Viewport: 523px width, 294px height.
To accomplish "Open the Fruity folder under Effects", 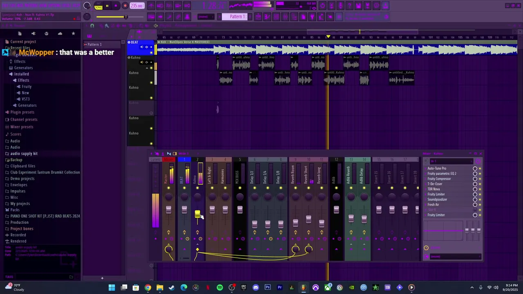I will [27, 87].
